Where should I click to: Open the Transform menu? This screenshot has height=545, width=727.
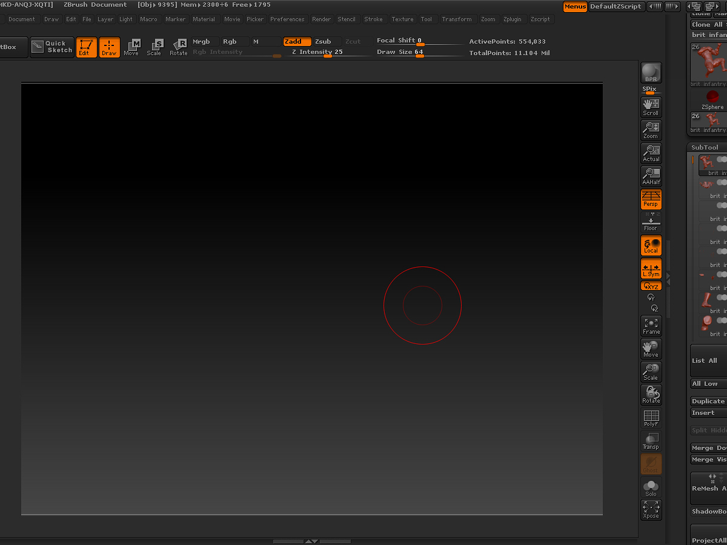pos(457,19)
